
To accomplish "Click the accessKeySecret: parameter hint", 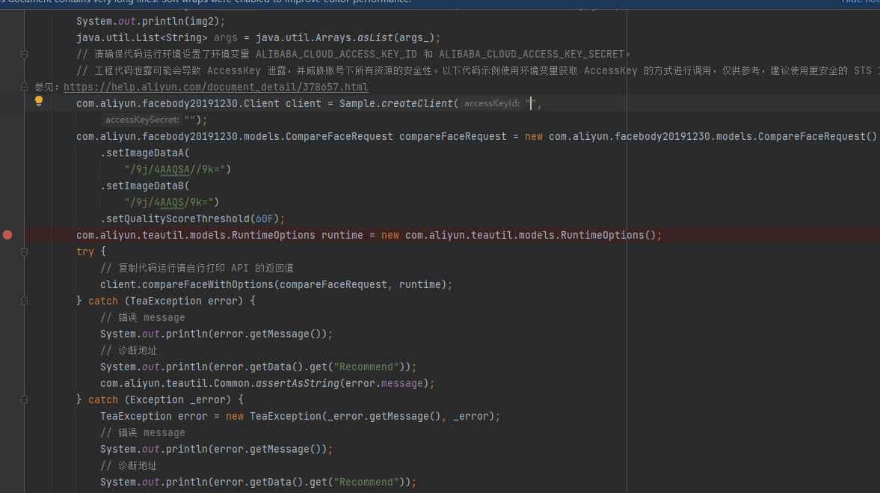I will [x=142, y=120].
